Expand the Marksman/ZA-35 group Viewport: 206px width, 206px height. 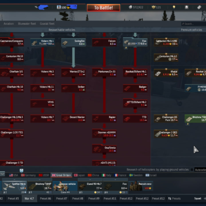pyautogui.click(x=105, y=73)
